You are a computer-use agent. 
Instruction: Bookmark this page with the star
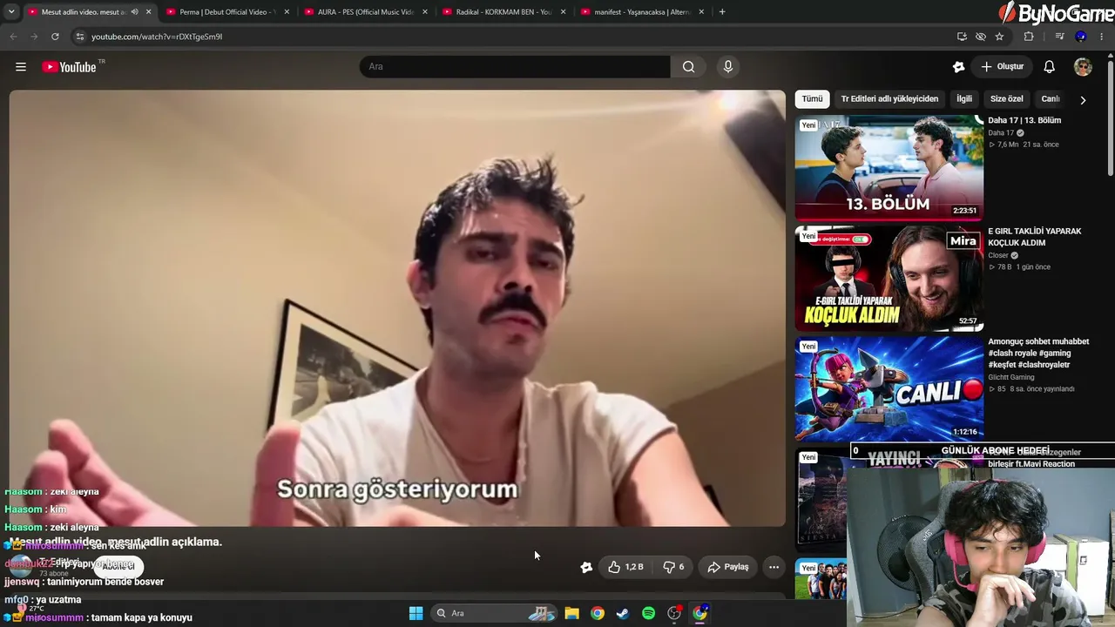(x=999, y=37)
